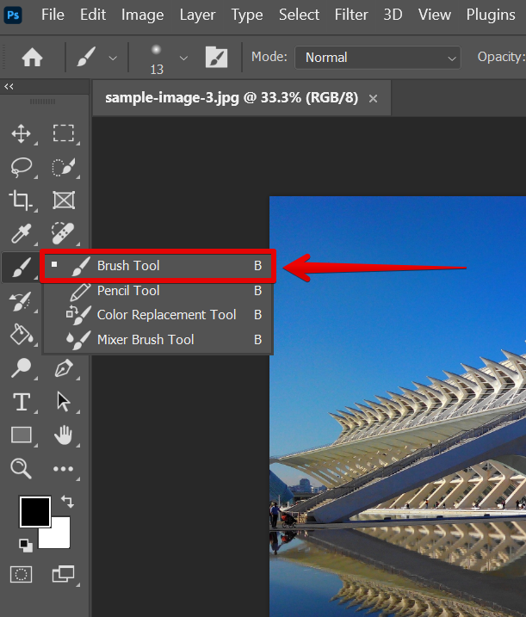The width and height of the screenshot is (526, 617).
Task: Choose Pencil Tool from the flyout
Action: pos(158,290)
